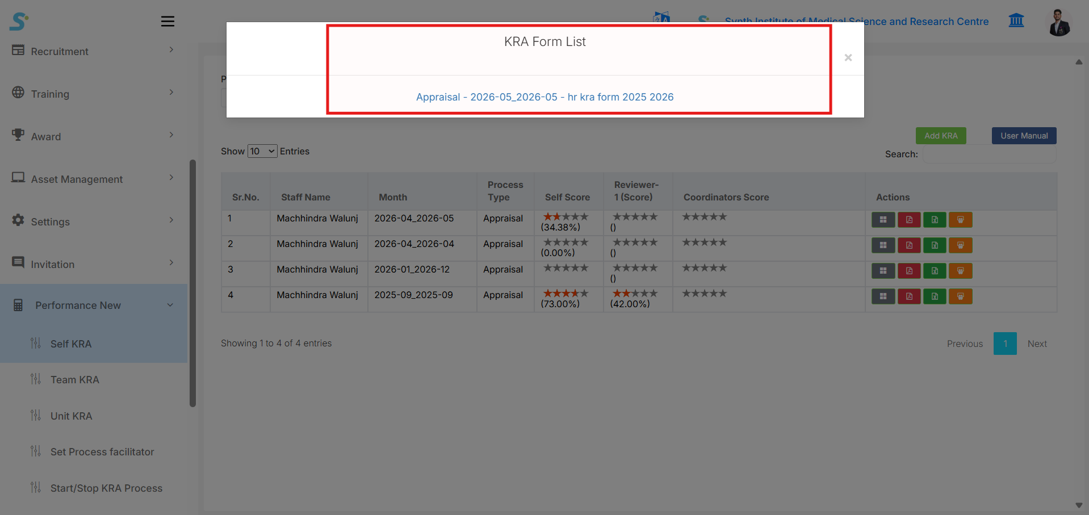
Task: Download PDF for 2026-04_2026-04 appraisal row
Action: pos(909,245)
